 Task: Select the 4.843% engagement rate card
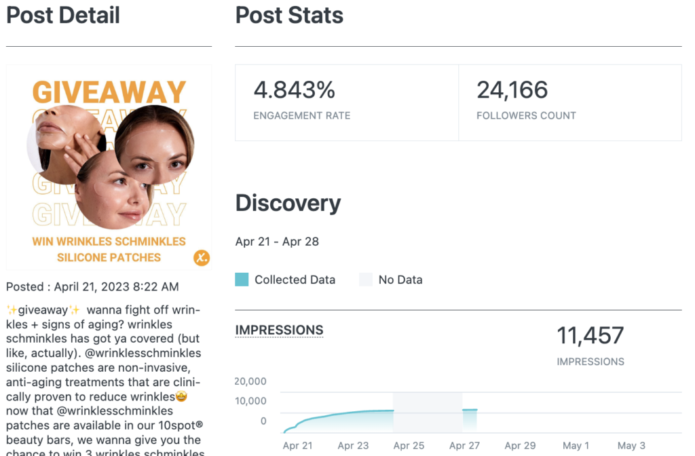point(347,102)
